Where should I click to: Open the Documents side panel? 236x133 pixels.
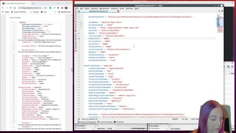[x=76, y=16]
